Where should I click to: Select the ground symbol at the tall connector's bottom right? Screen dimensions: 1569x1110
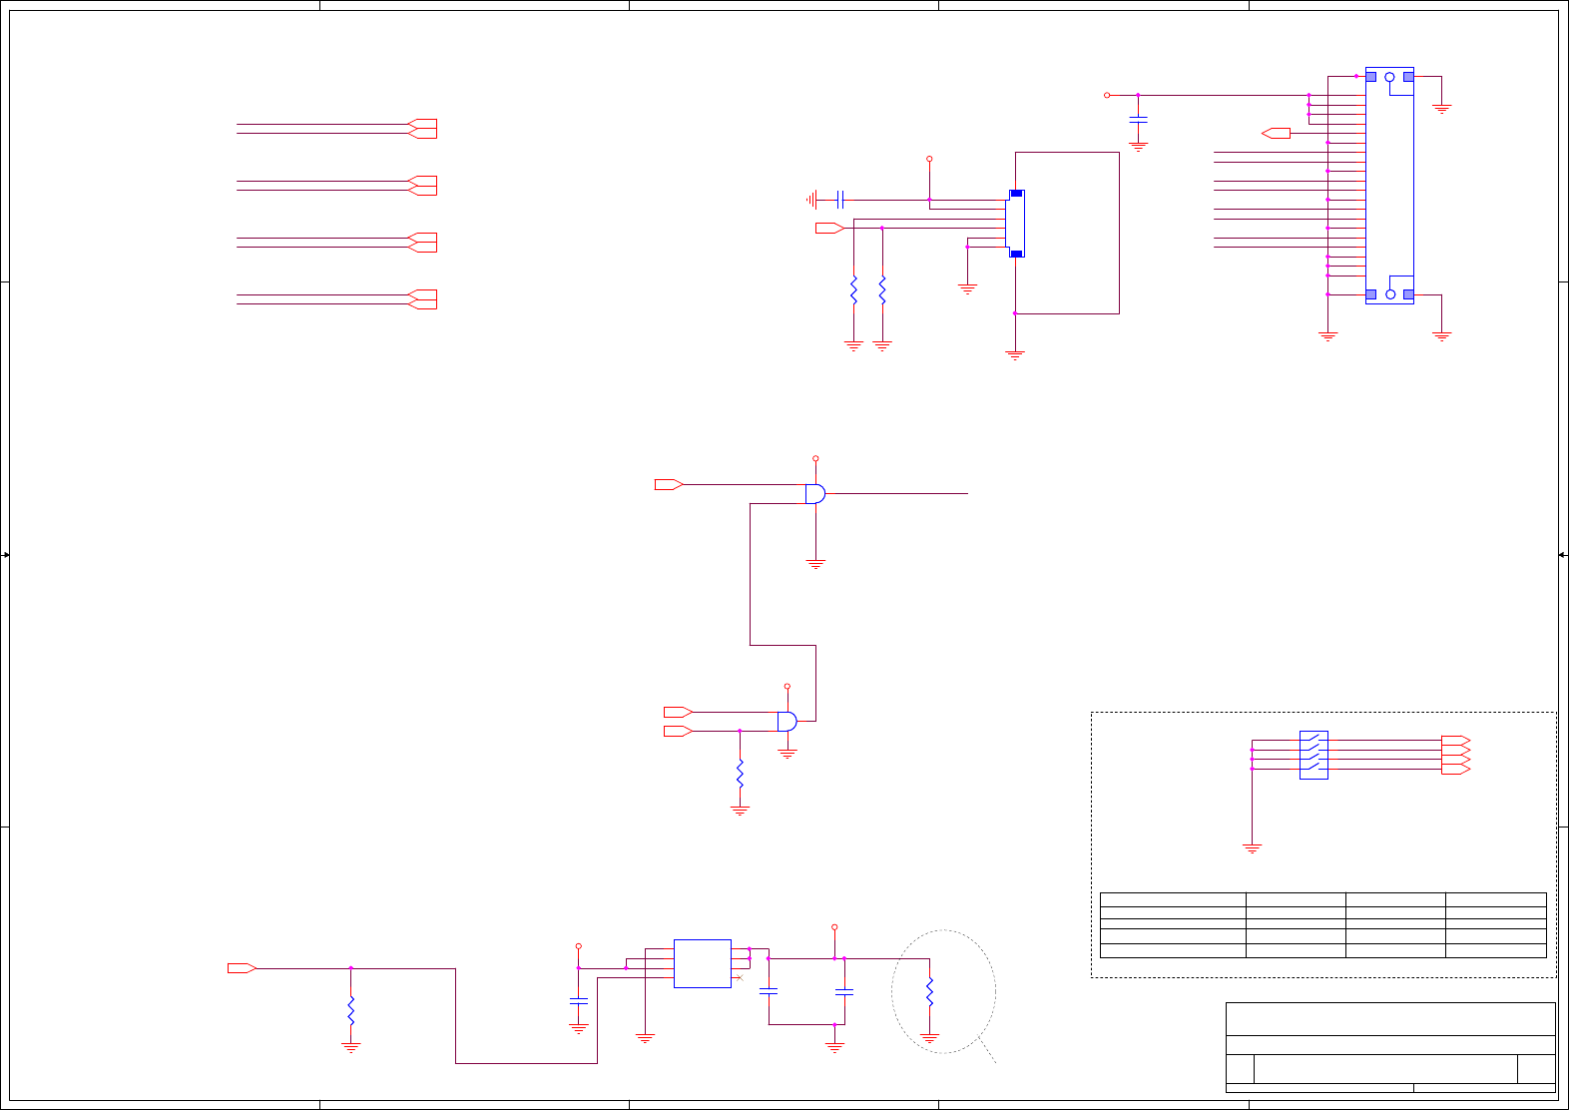[1441, 336]
